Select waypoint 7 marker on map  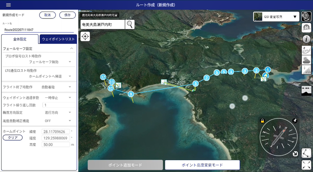[207, 78]
